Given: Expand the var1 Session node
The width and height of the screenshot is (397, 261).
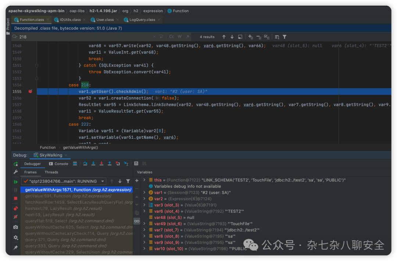Looking at the screenshot, I should coord(144,192).
